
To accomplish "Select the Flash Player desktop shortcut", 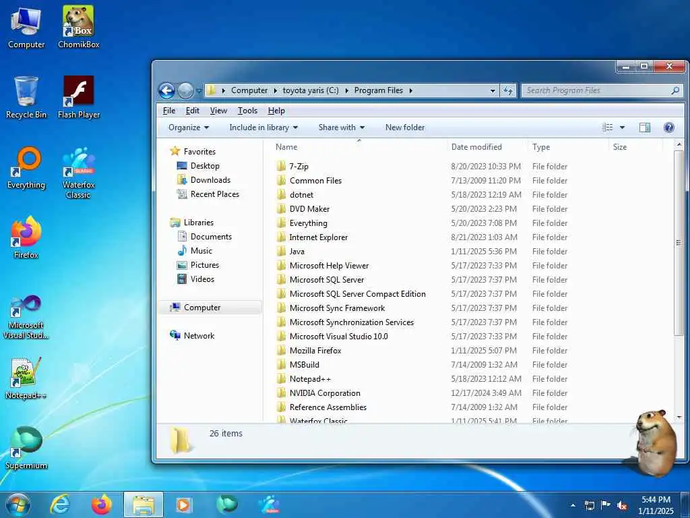I will pyautogui.click(x=79, y=98).
